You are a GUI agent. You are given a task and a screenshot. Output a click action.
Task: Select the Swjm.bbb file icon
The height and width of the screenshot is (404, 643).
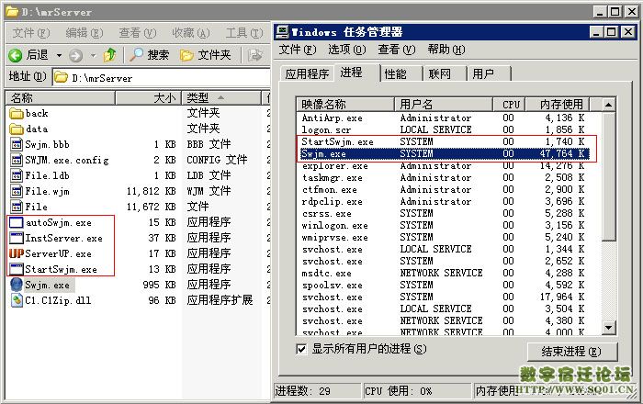pos(17,145)
